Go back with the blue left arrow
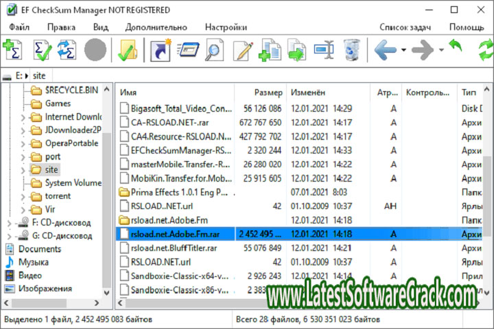The width and height of the screenshot is (494, 329). [385, 50]
